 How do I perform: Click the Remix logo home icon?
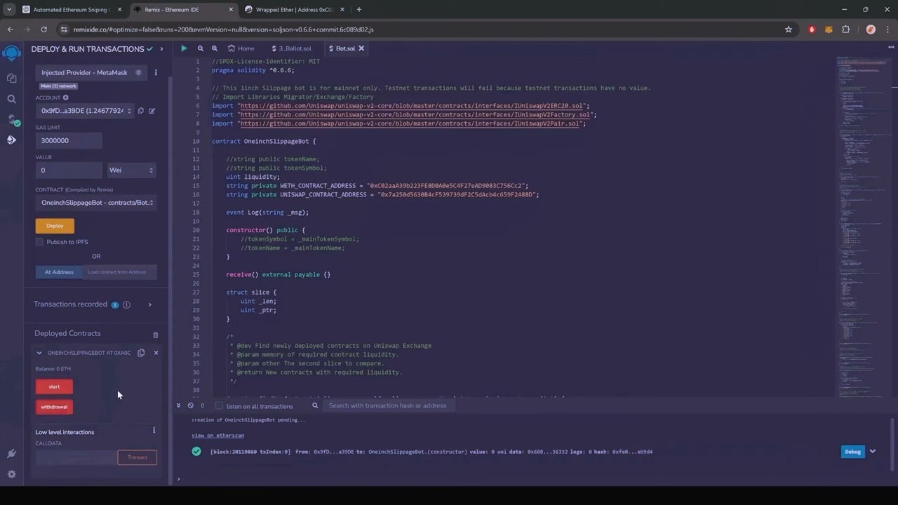click(11, 53)
